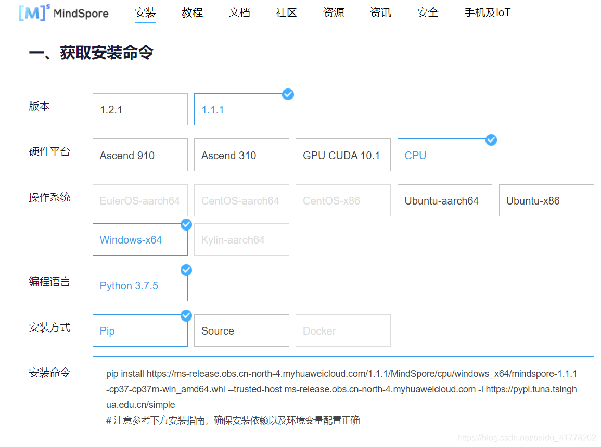The height and width of the screenshot is (447, 601).
Task: Select version 1.2.1
Action: [x=140, y=109]
